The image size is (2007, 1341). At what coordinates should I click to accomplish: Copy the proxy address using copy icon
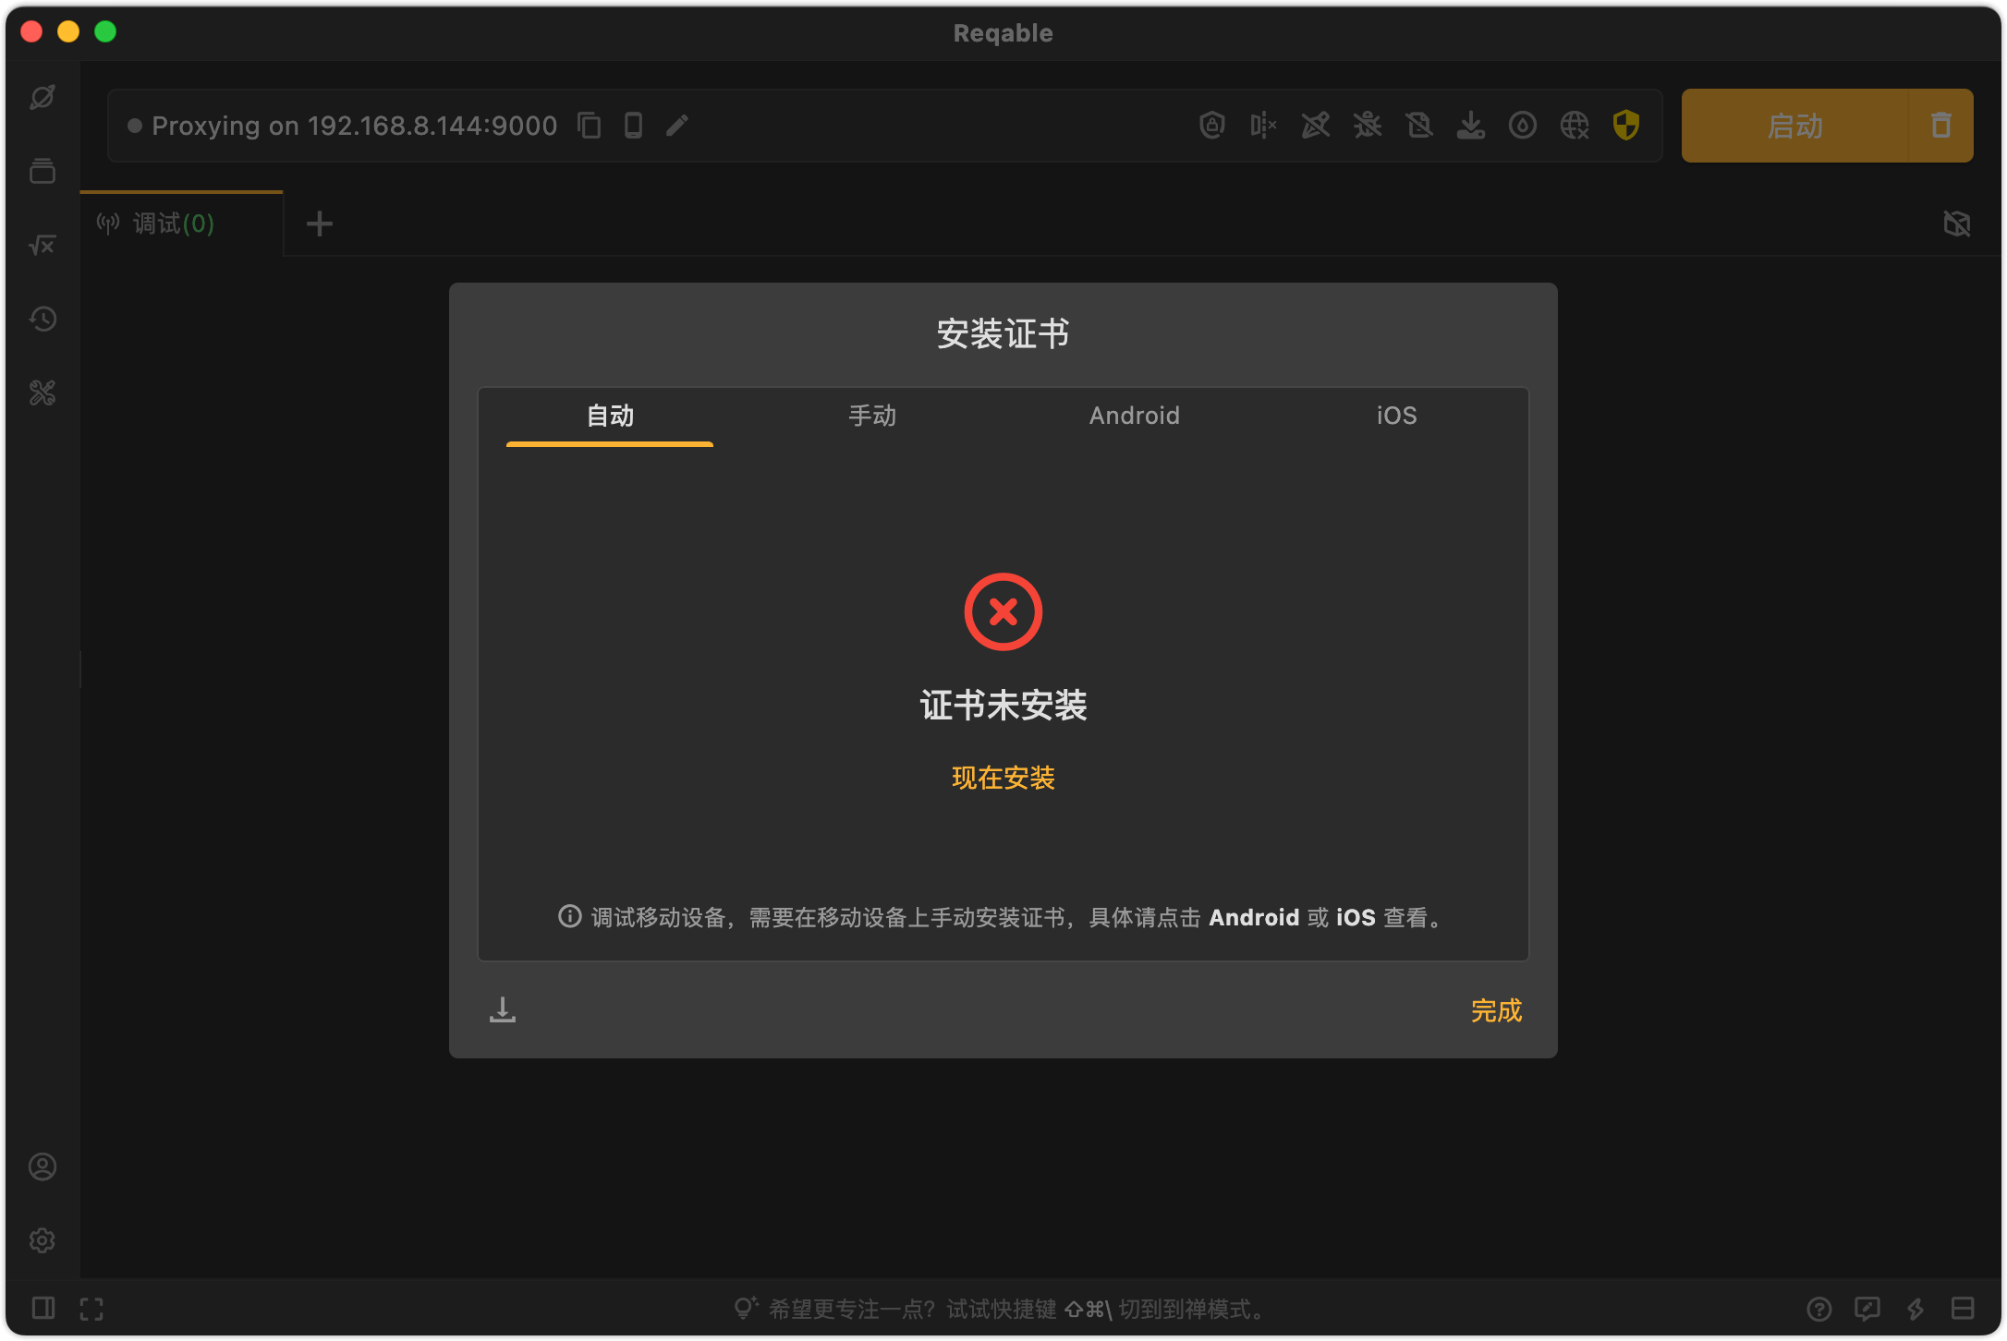589,125
